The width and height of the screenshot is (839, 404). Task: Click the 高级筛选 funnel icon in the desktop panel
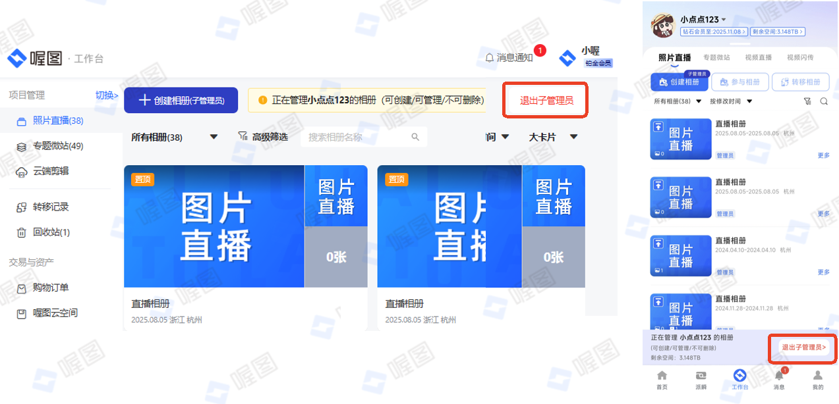click(x=243, y=137)
